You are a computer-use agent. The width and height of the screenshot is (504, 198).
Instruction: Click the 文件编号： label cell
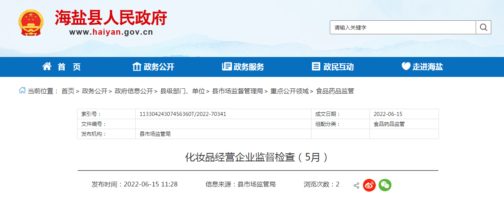click(106, 124)
